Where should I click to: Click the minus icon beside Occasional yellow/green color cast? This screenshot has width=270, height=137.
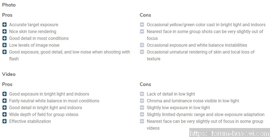click(x=142, y=25)
